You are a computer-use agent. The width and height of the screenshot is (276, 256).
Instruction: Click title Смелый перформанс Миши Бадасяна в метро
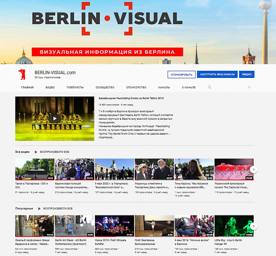(33, 242)
